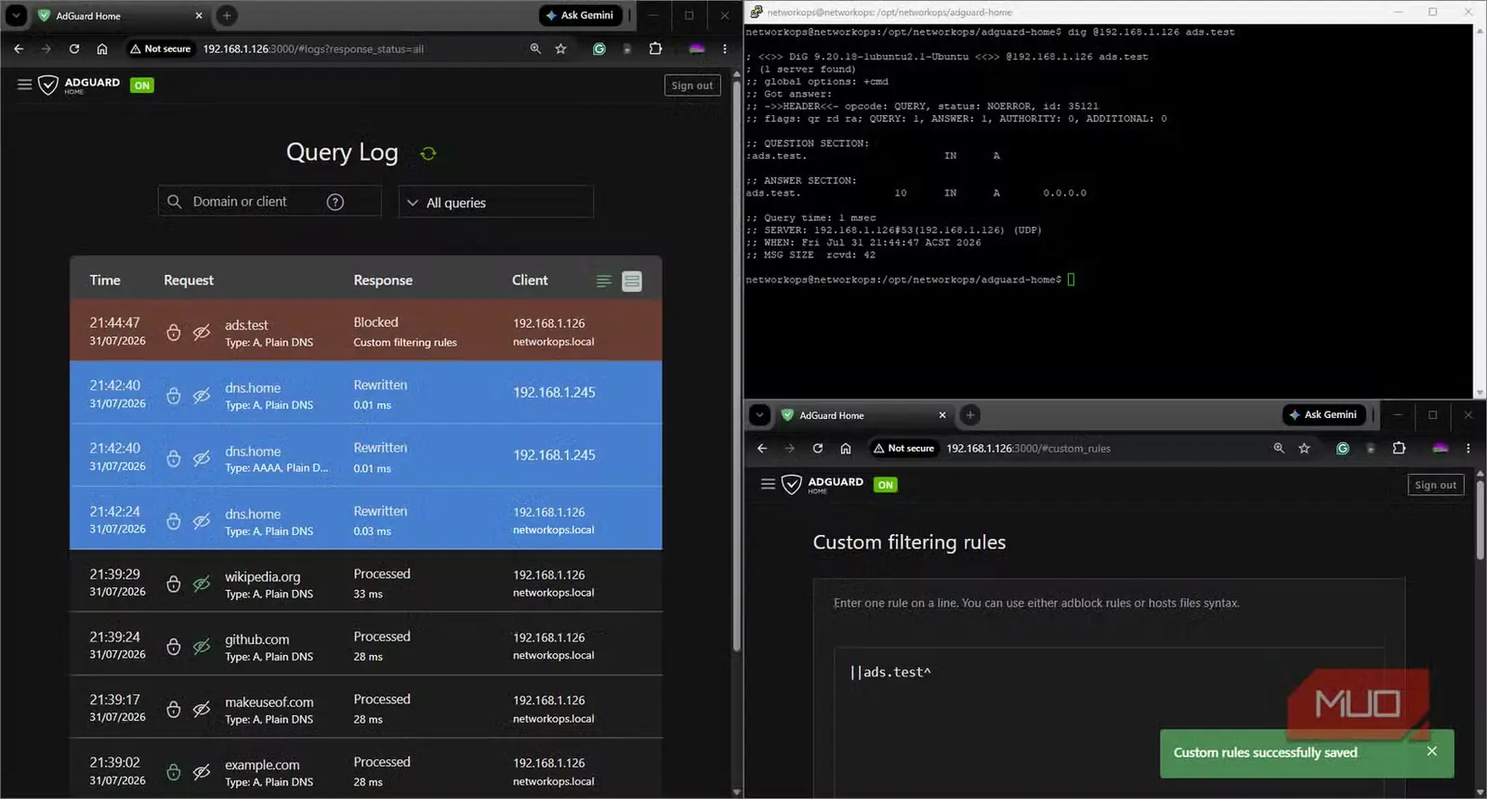Click address bar URL in left browser

(313, 48)
